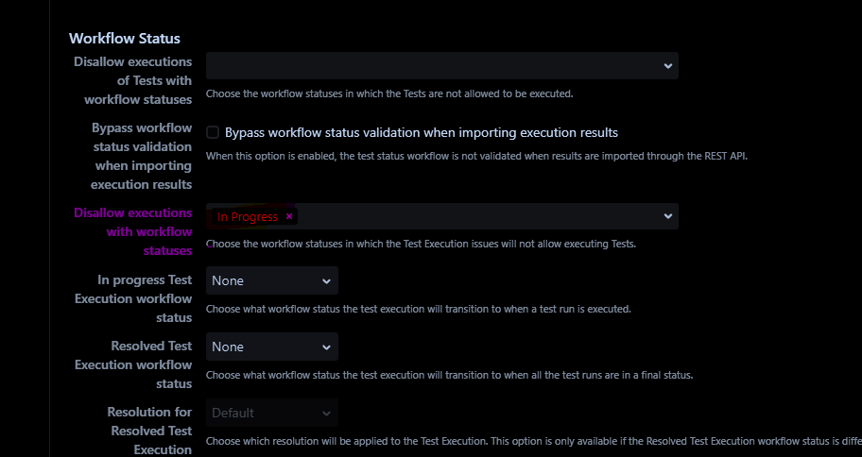The width and height of the screenshot is (862, 457).
Task: Click the Resolution for Resolved Test Execution label
Action: (x=148, y=431)
